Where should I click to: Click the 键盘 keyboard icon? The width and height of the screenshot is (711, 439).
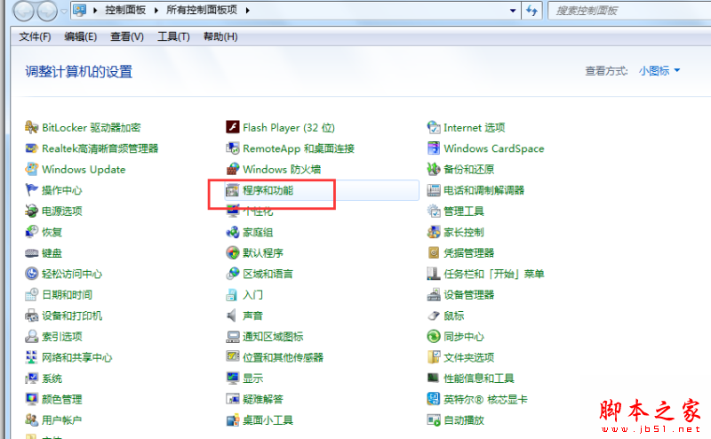point(31,253)
